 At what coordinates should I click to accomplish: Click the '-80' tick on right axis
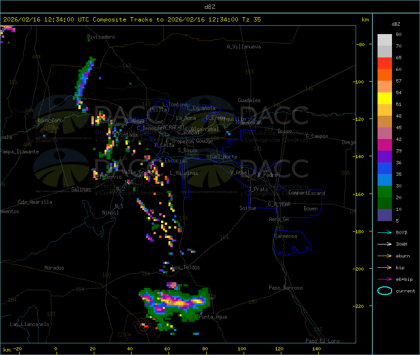pos(361,44)
